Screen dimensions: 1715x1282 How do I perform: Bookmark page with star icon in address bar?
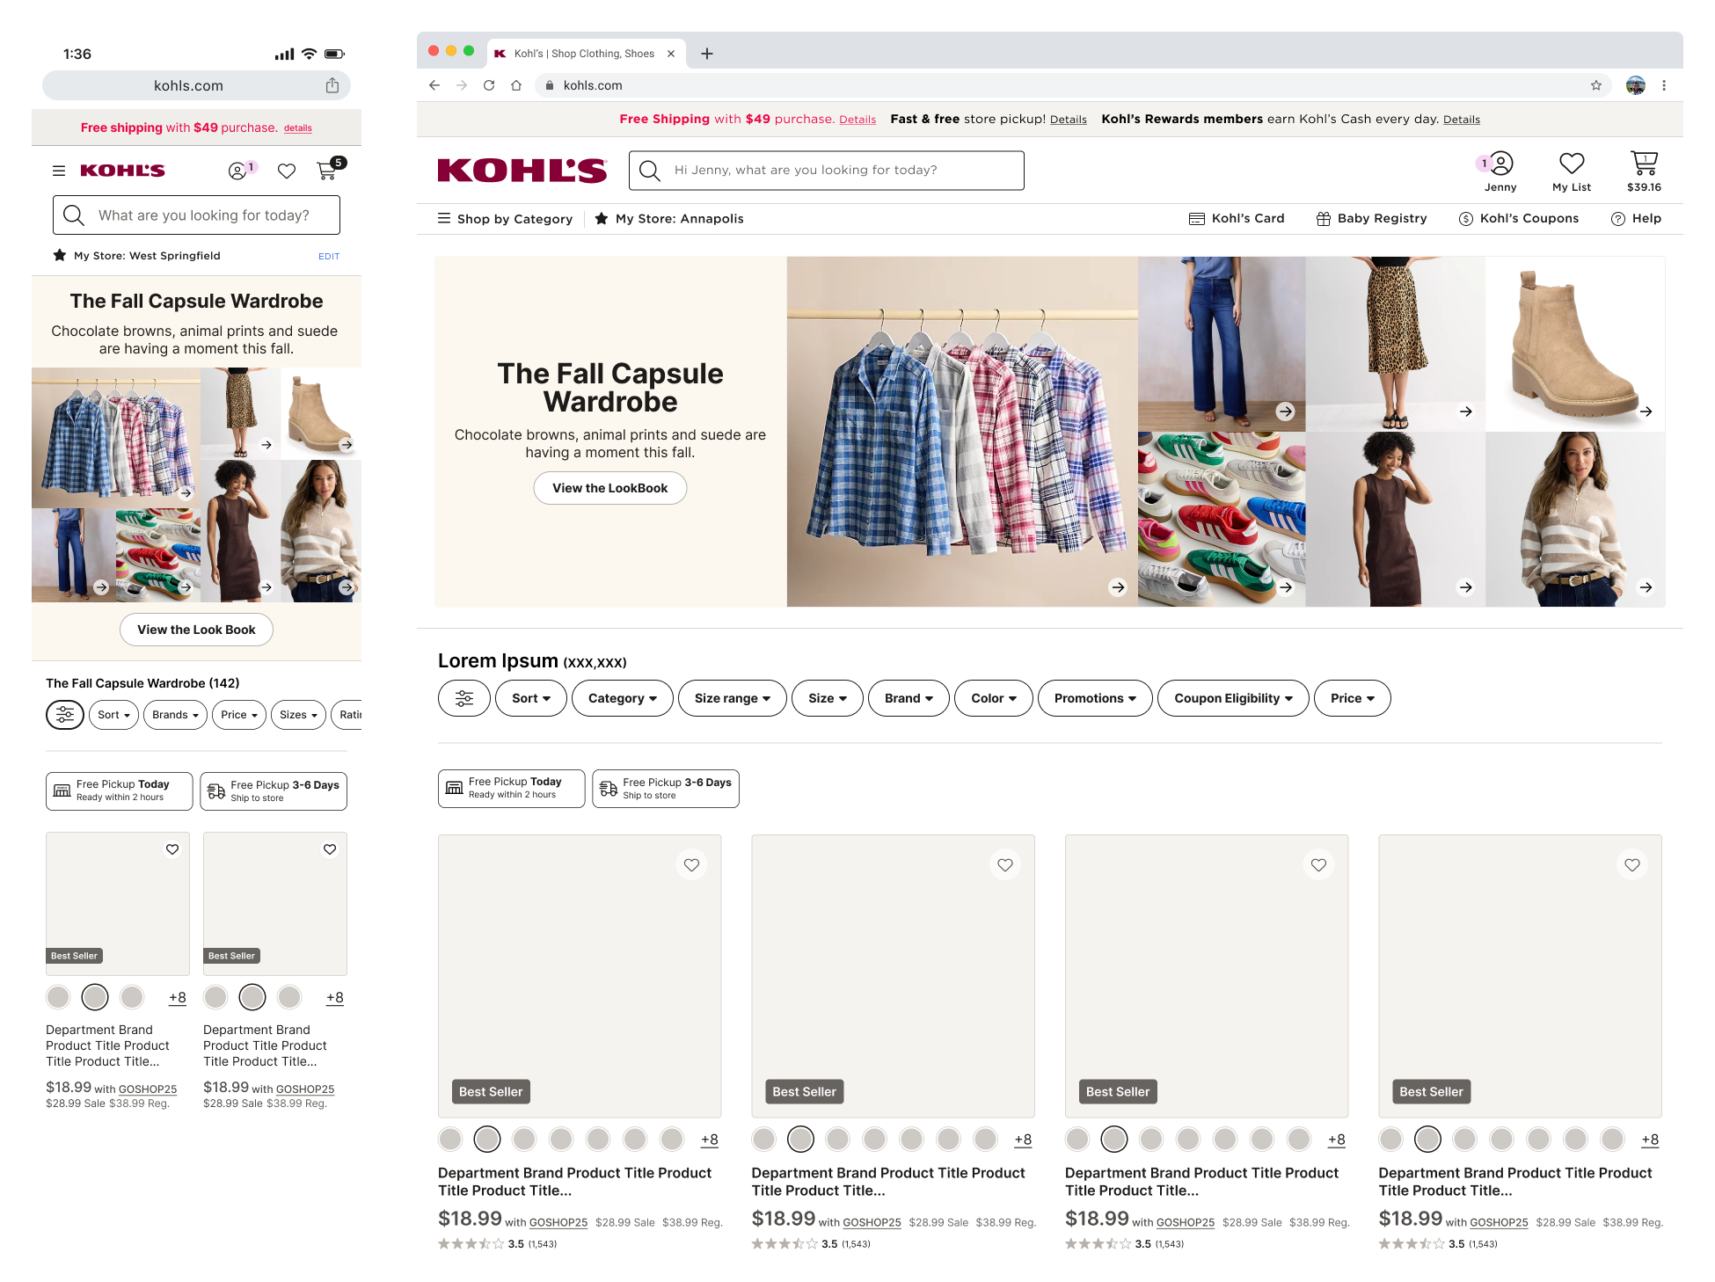[x=1595, y=85]
